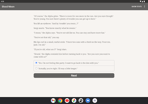Open Show Stats
This screenshot has width=148, height=104.
(136, 7)
